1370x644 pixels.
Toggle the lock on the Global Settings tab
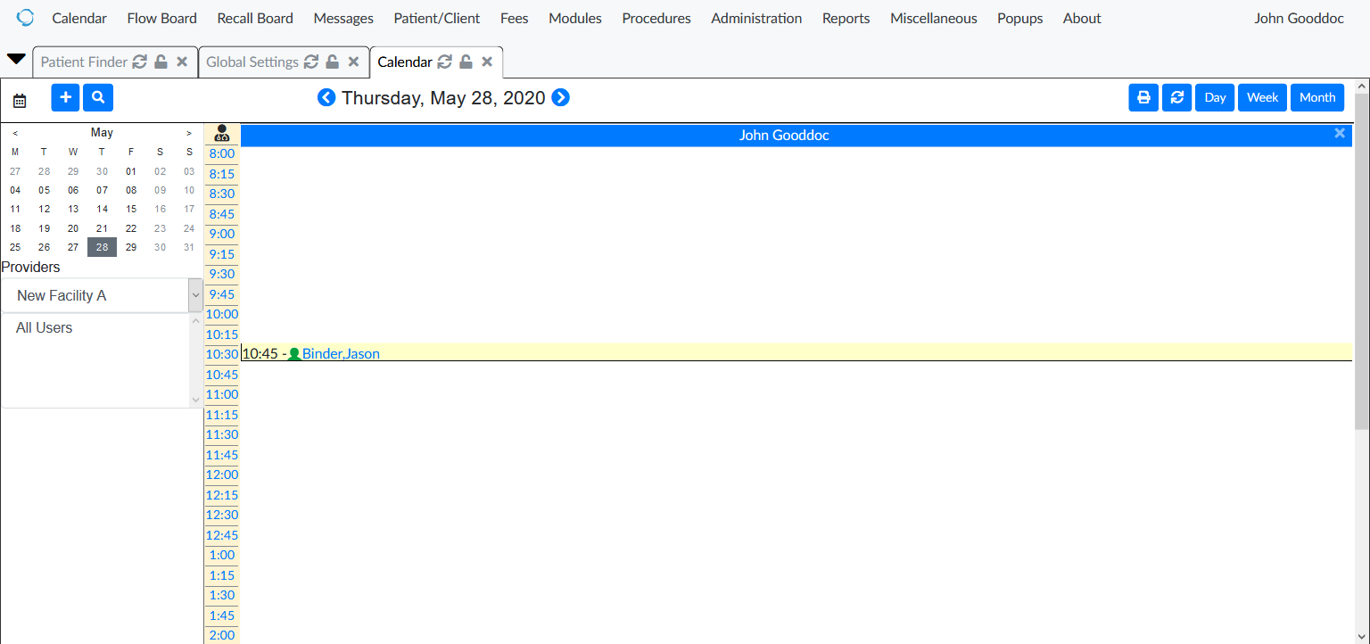329,62
